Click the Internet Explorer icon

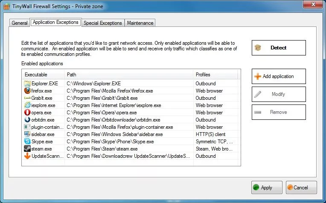[x=27, y=105]
